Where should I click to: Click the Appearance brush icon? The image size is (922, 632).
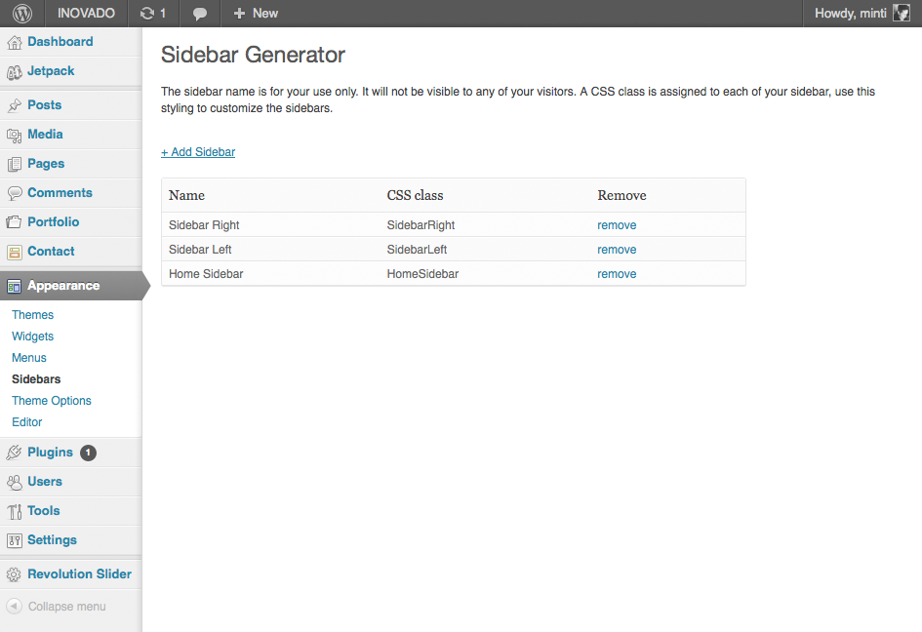(16, 285)
